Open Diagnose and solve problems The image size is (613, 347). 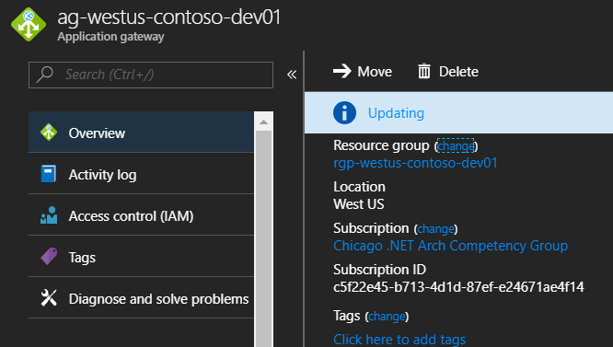click(x=141, y=298)
